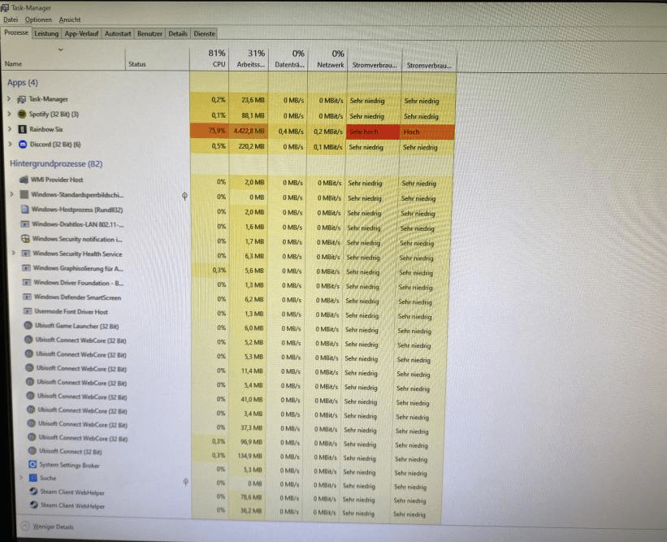Expand the Spotify (32 Bit) process group
Screen dimensions: 667x542
point(9,114)
